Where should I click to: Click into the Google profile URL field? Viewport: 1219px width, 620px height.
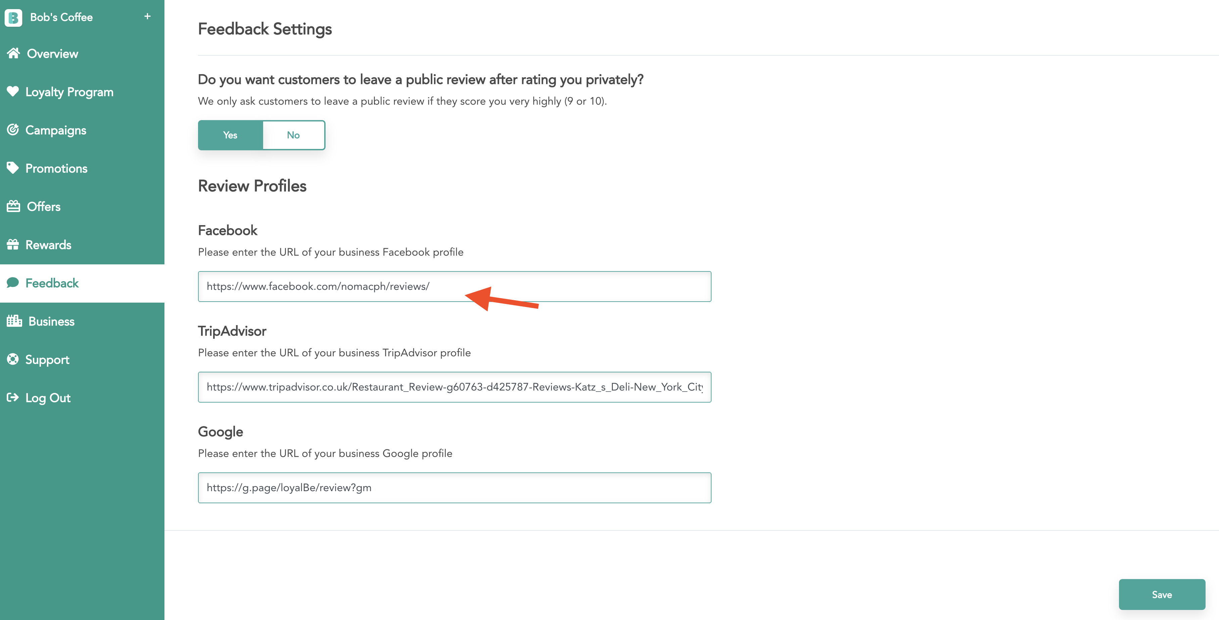(454, 488)
